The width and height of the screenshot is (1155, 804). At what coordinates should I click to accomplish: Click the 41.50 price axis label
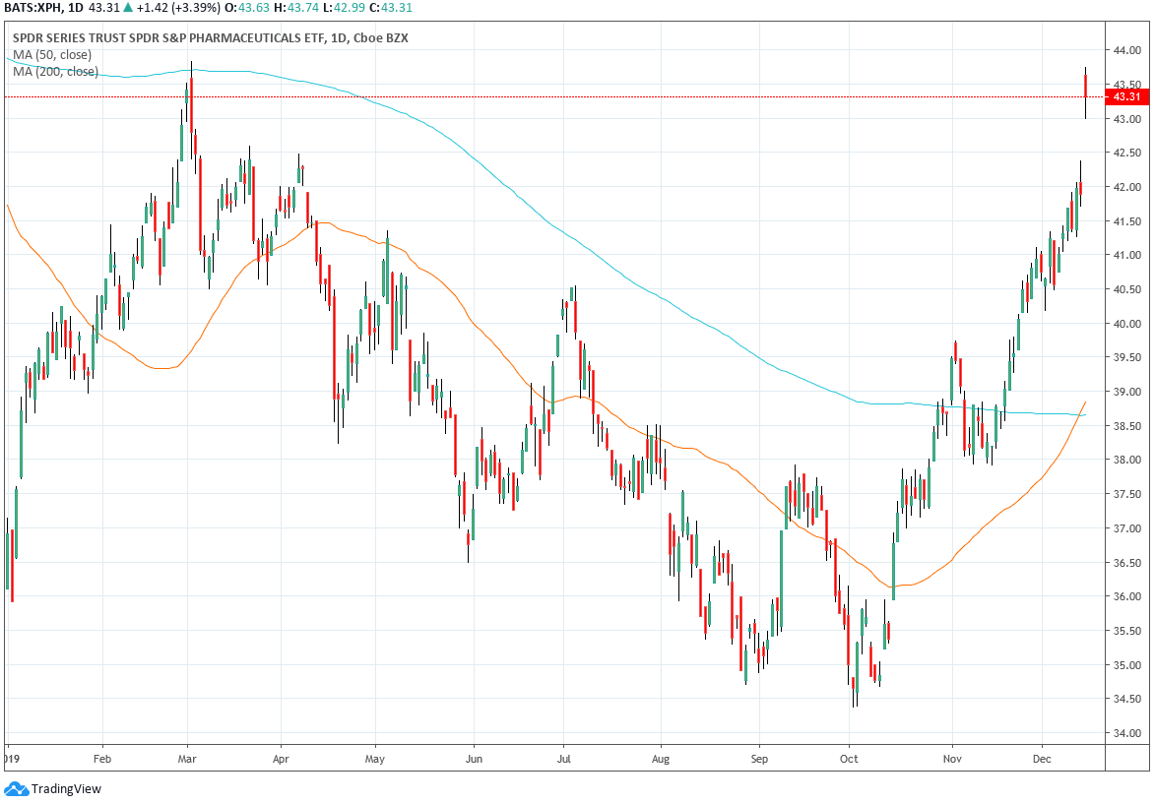pos(1127,221)
